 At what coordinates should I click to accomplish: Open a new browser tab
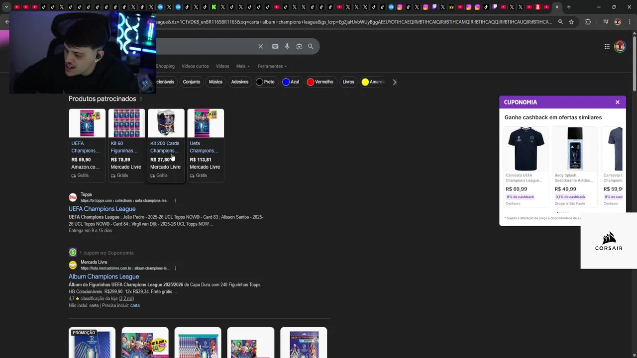(569, 7)
